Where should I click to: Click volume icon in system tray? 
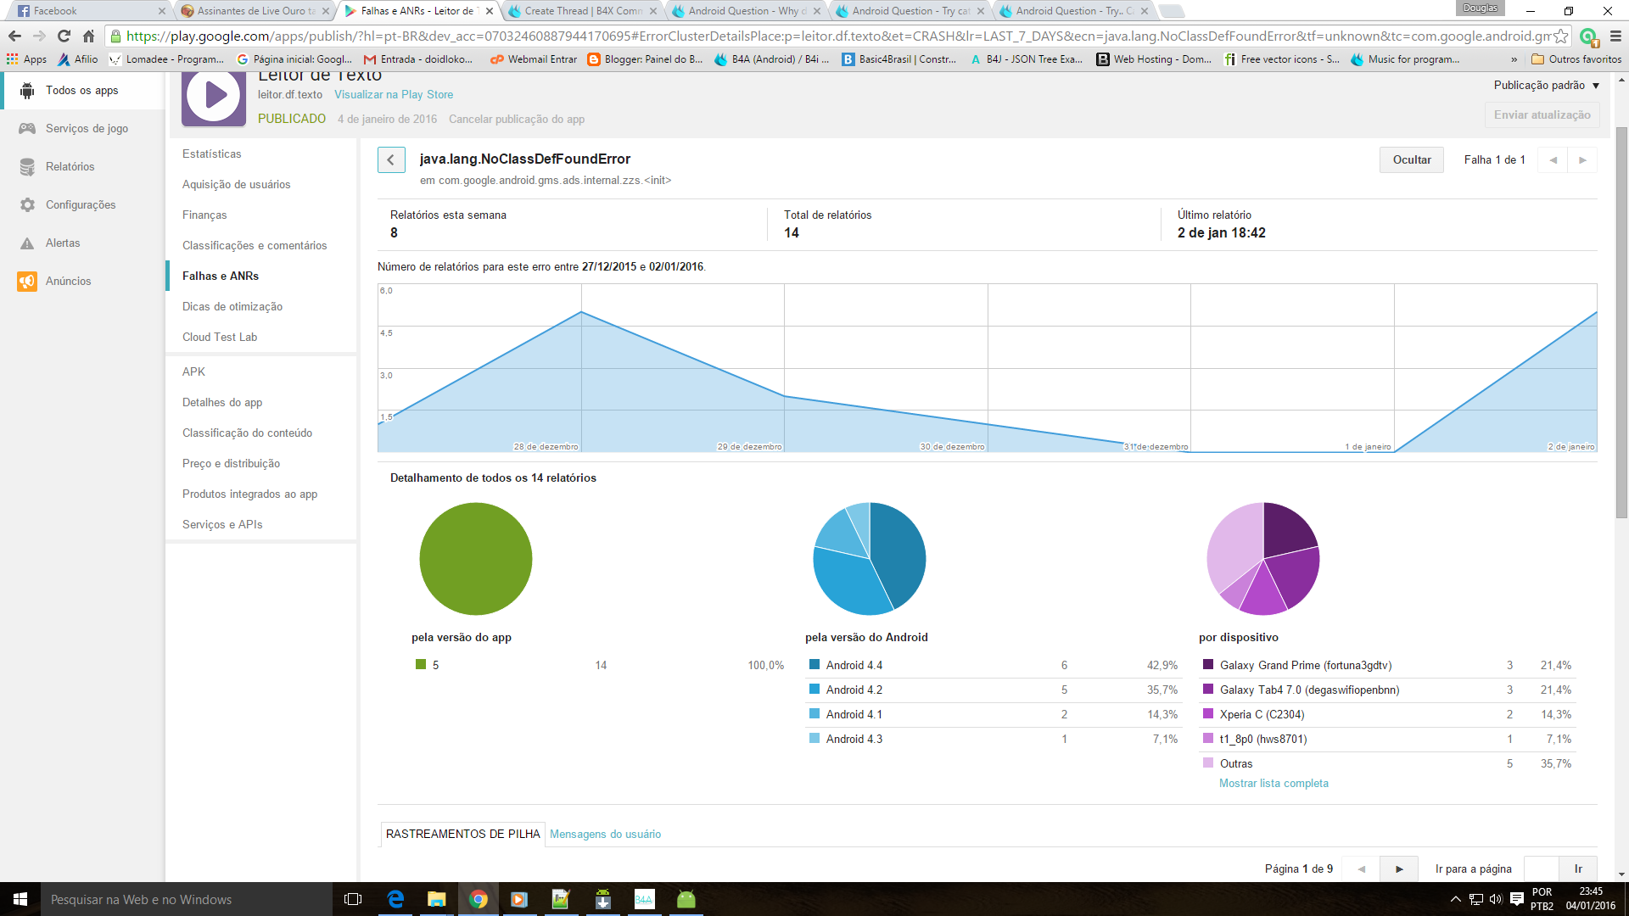1496,899
